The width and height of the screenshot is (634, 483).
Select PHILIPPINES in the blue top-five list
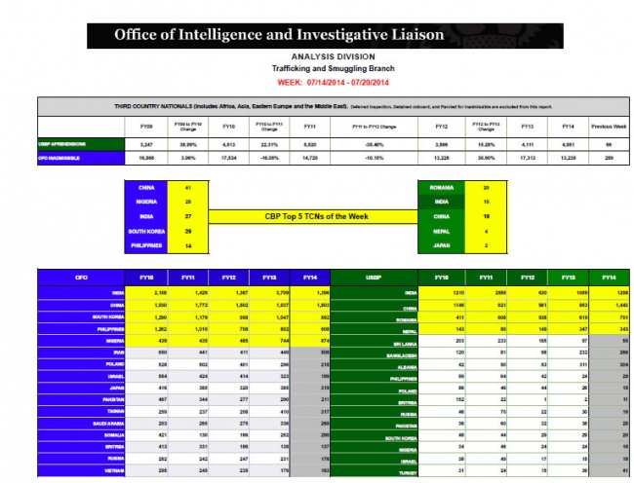coord(147,248)
